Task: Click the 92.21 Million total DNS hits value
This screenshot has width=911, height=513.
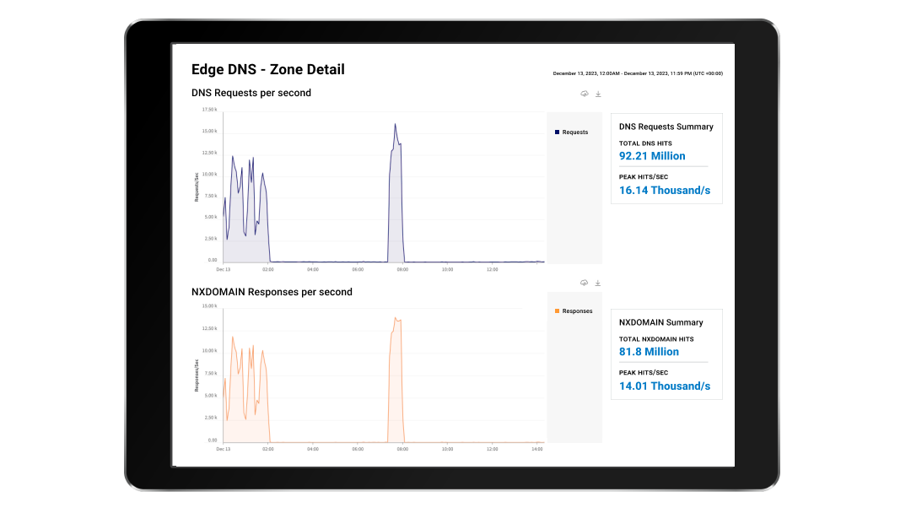Action: pos(652,156)
